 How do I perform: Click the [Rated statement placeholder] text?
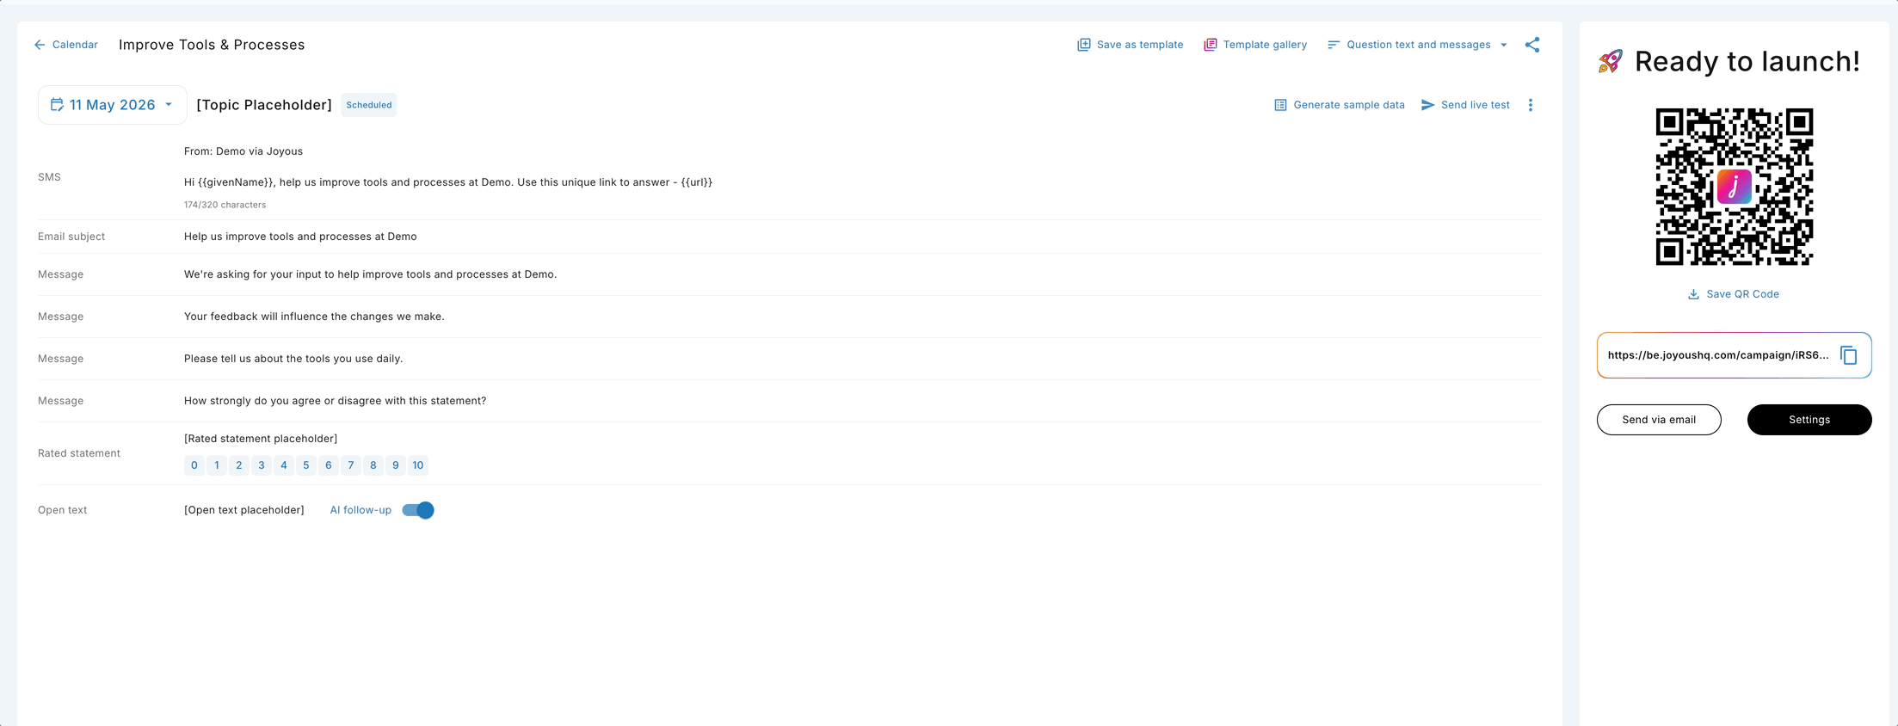pos(261,439)
